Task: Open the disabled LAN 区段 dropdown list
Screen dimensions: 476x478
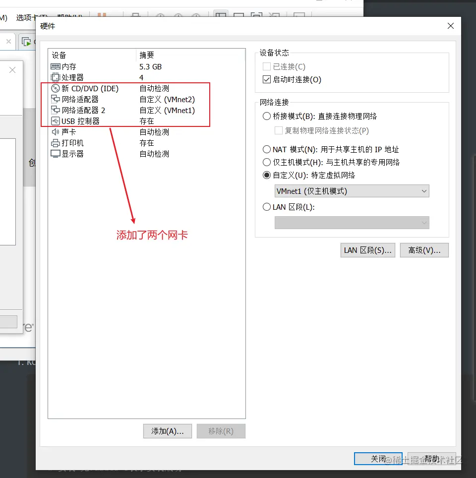Action: (x=352, y=223)
